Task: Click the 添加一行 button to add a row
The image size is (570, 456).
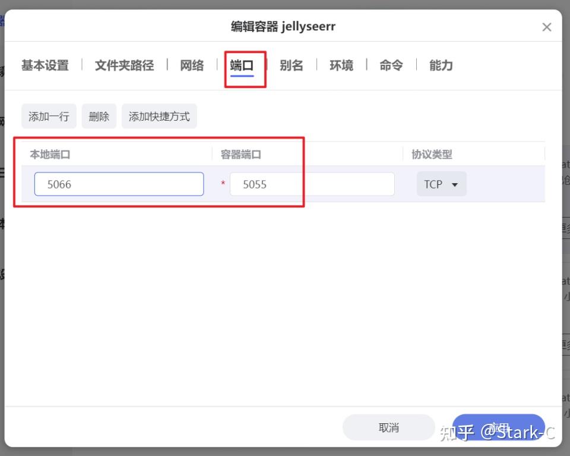Action: click(x=49, y=116)
